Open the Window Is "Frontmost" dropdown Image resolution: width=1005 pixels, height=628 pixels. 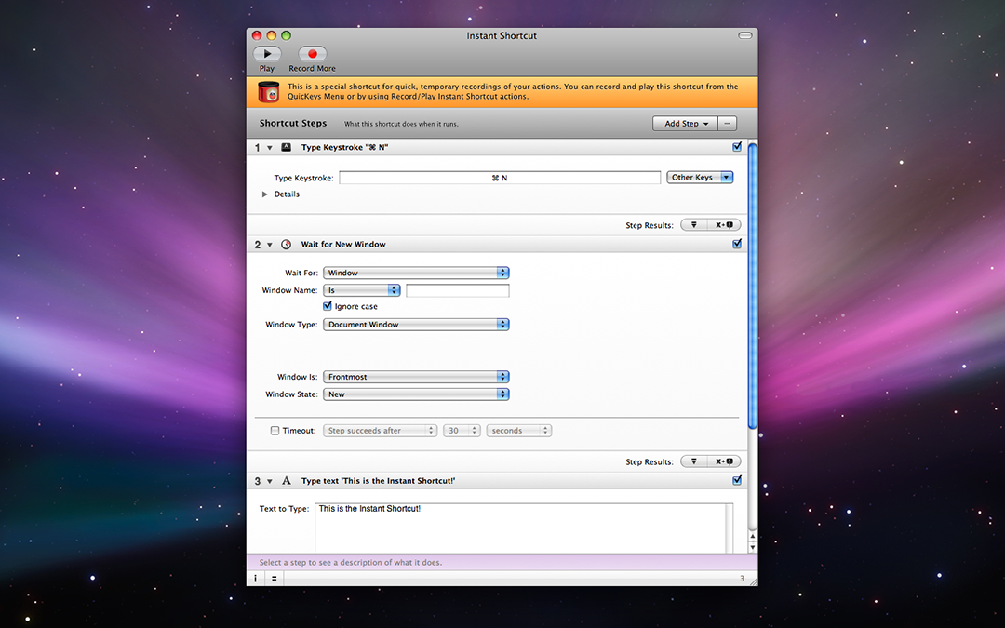(416, 377)
